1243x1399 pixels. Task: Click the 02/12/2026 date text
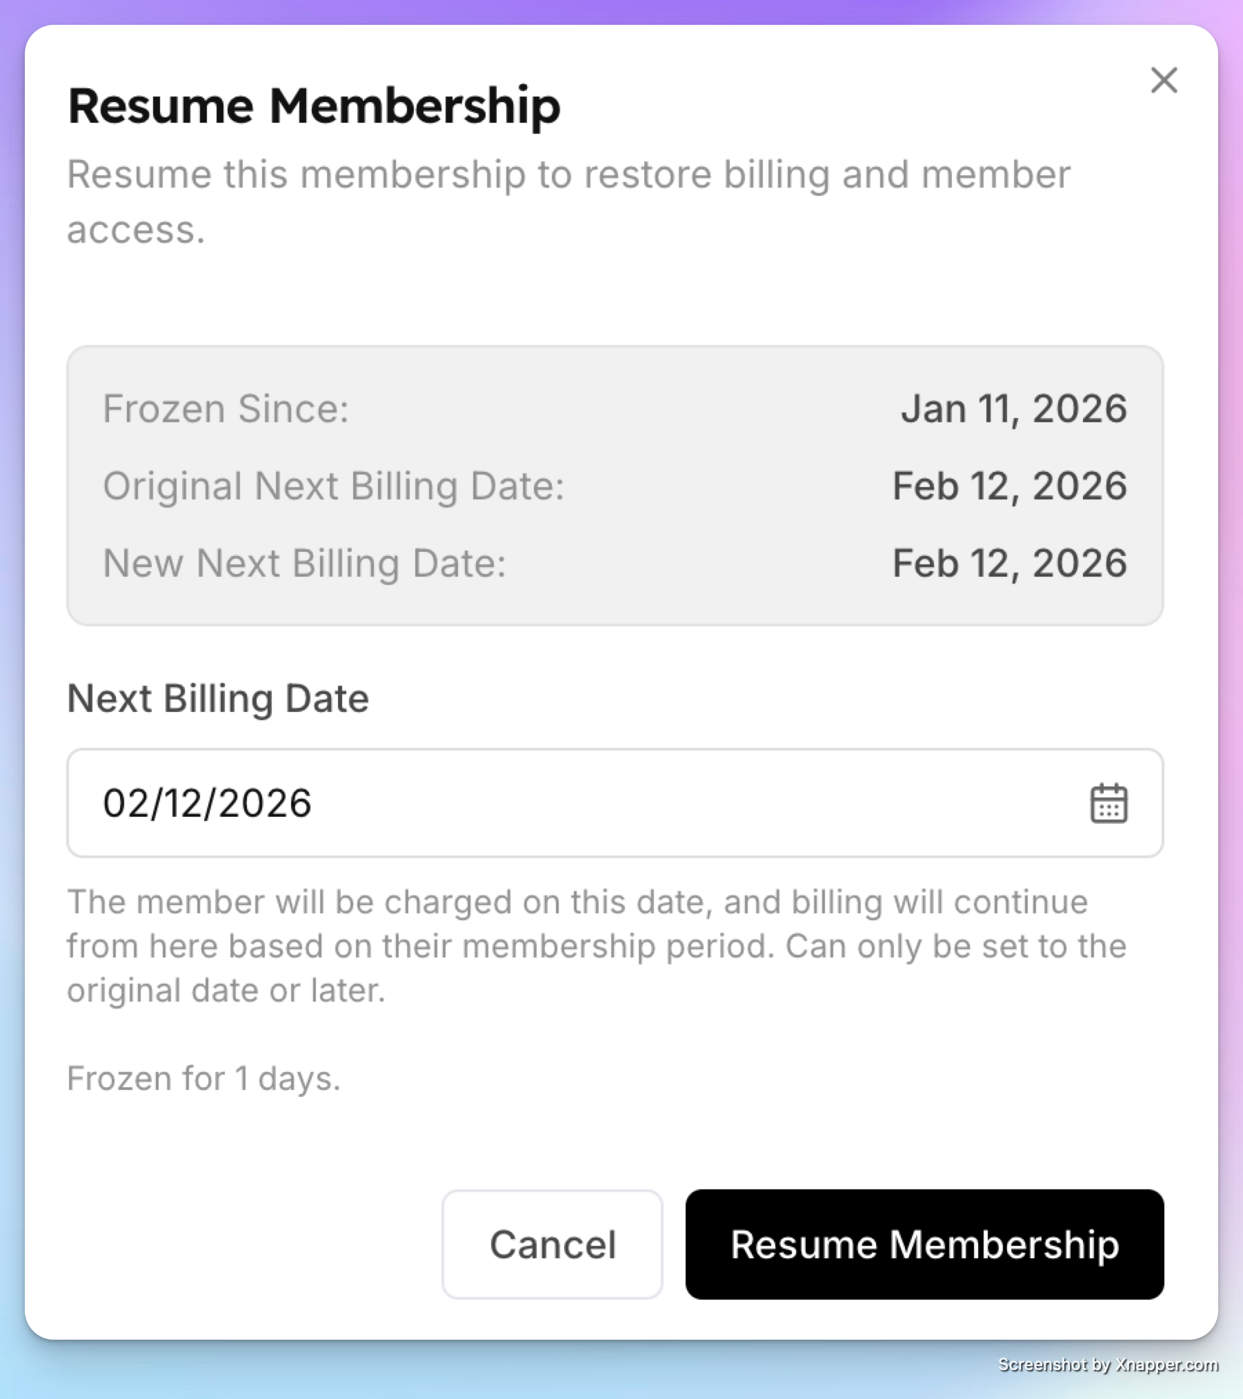[208, 804]
